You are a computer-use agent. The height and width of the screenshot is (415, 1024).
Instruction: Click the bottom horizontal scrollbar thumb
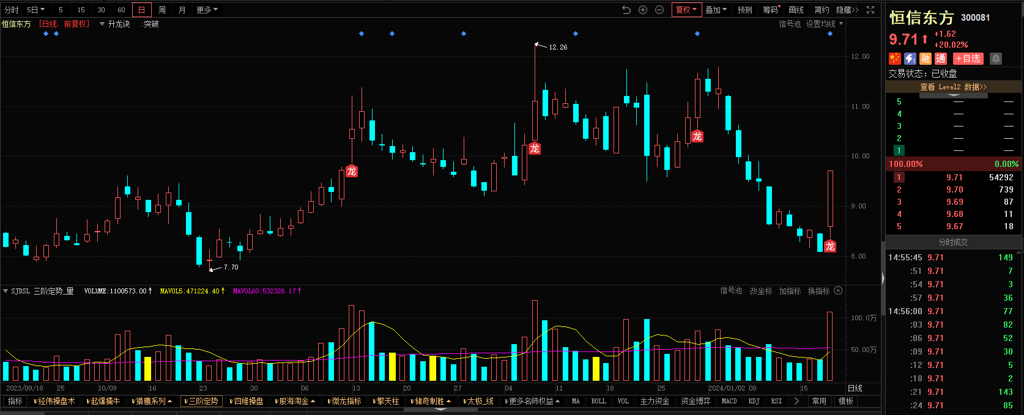click(440, 409)
